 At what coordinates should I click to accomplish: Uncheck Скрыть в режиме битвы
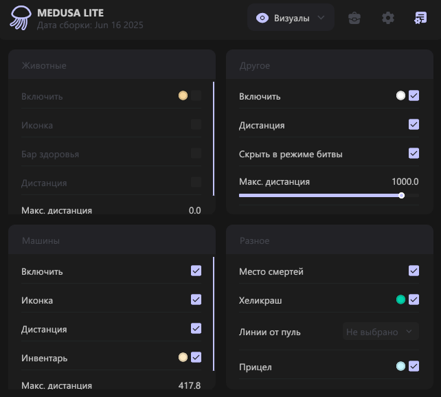(x=414, y=153)
